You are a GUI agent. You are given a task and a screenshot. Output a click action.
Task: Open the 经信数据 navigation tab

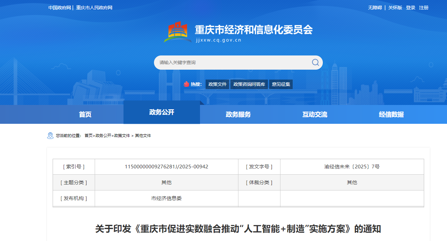[391, 115]
